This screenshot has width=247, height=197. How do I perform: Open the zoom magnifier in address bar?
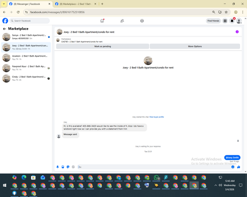click(213, 12)
